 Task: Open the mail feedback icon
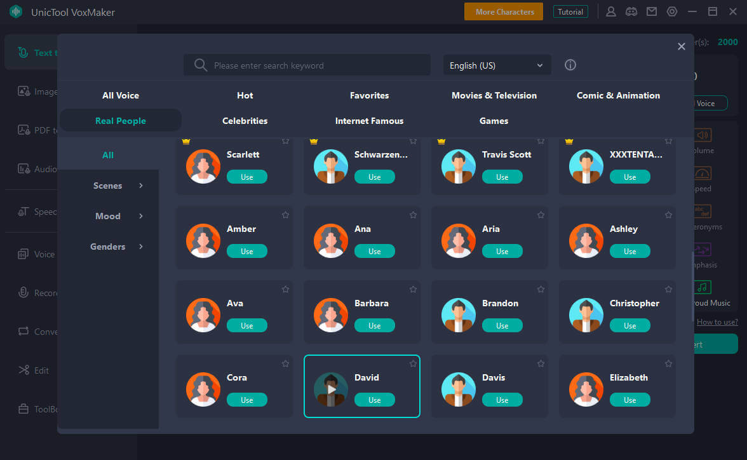tap(651, 12)
